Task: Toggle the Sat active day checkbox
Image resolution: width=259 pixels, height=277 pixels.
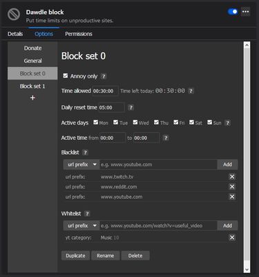Action: (x=191, y=122)
